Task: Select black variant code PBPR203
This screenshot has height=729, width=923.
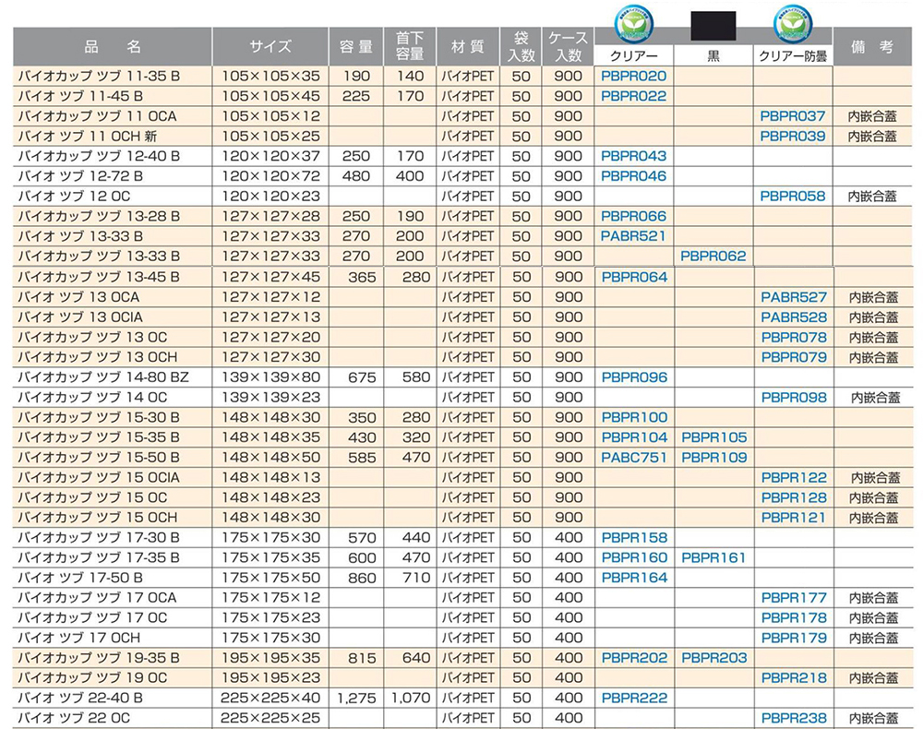Action: coord(714,657)
